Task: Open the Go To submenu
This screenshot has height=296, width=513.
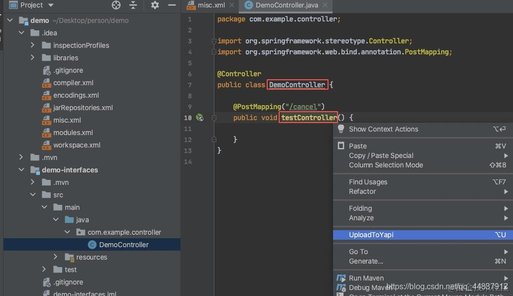Action: click(358, 252)
